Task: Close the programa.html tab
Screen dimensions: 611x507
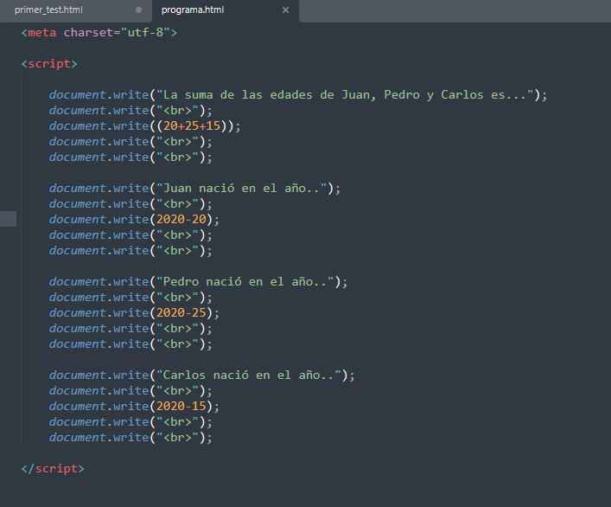Action: point(286,10)
